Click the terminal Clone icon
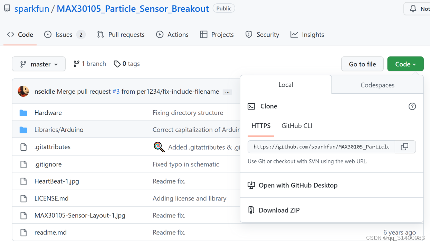The height and width of the screenshot is (244, 430). click(x=251, y=106)
